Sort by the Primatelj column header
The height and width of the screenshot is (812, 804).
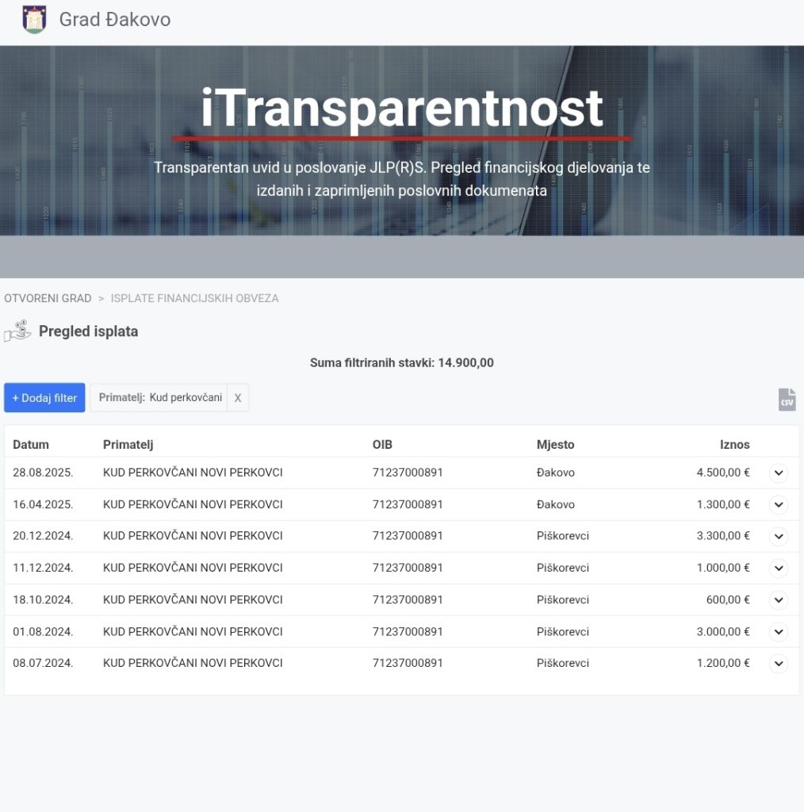coord(128,444)
